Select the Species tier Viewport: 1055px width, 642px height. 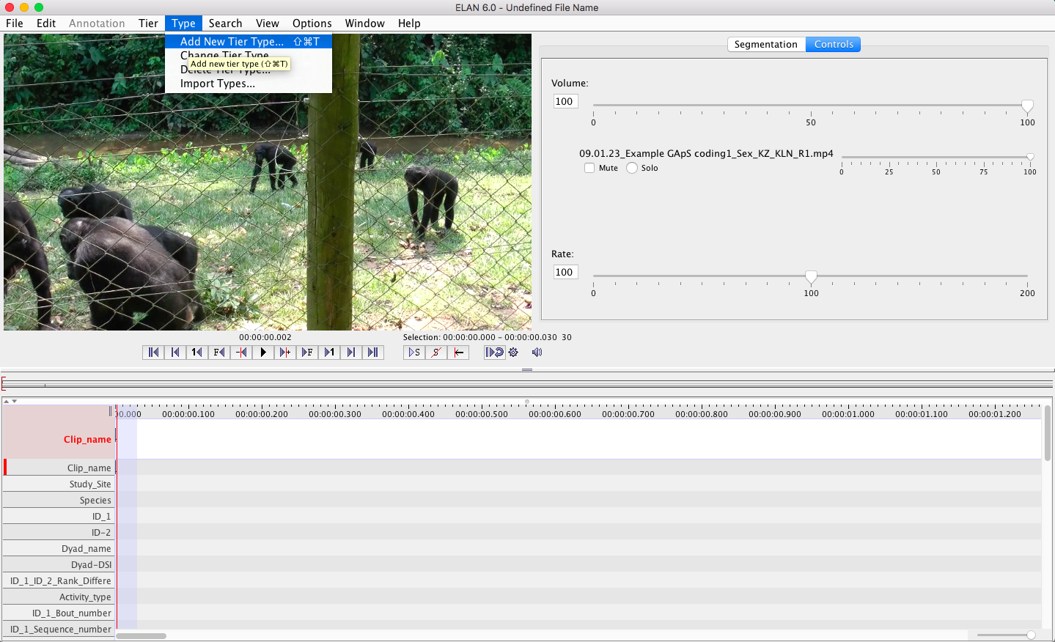[x=59, y=500]
